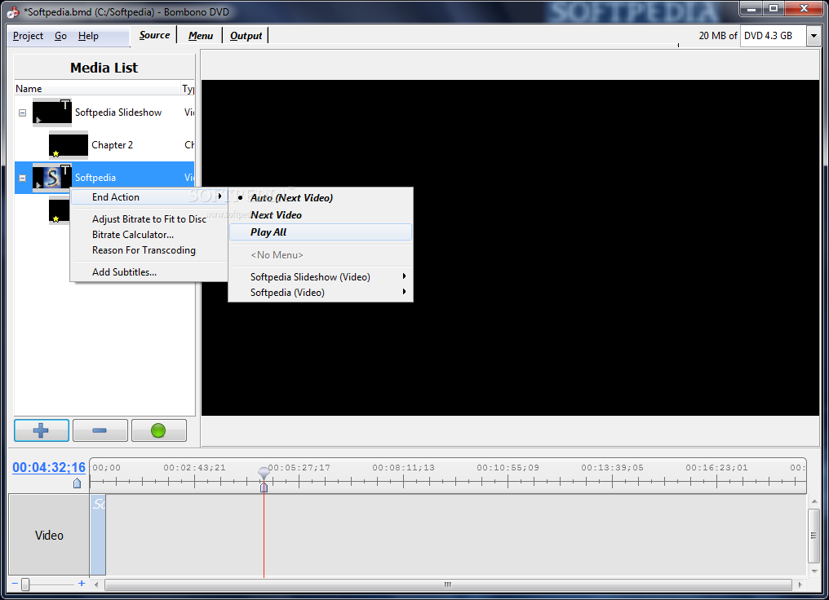Click the Media List heading
Viewport: 829px width, 600px height.
pos(104,68)
